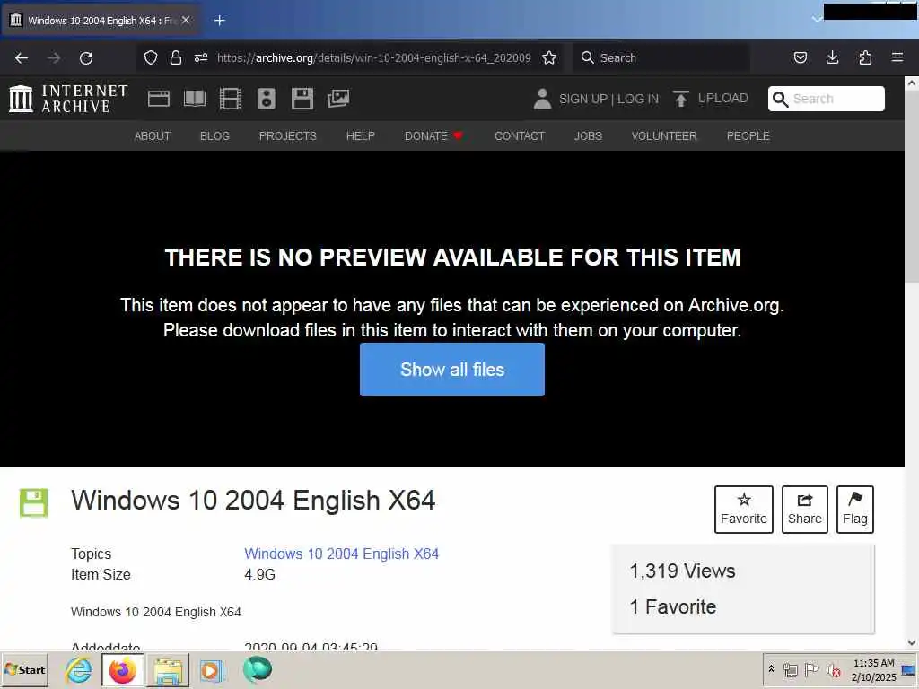Bookmark this page with star icon
Screen dimensions: 919x689
[x=549, y=57]
